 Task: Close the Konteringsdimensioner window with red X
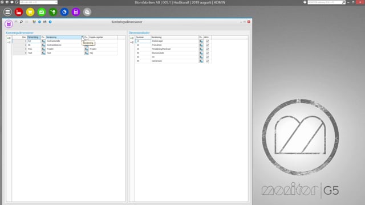(x=249, y=22)
